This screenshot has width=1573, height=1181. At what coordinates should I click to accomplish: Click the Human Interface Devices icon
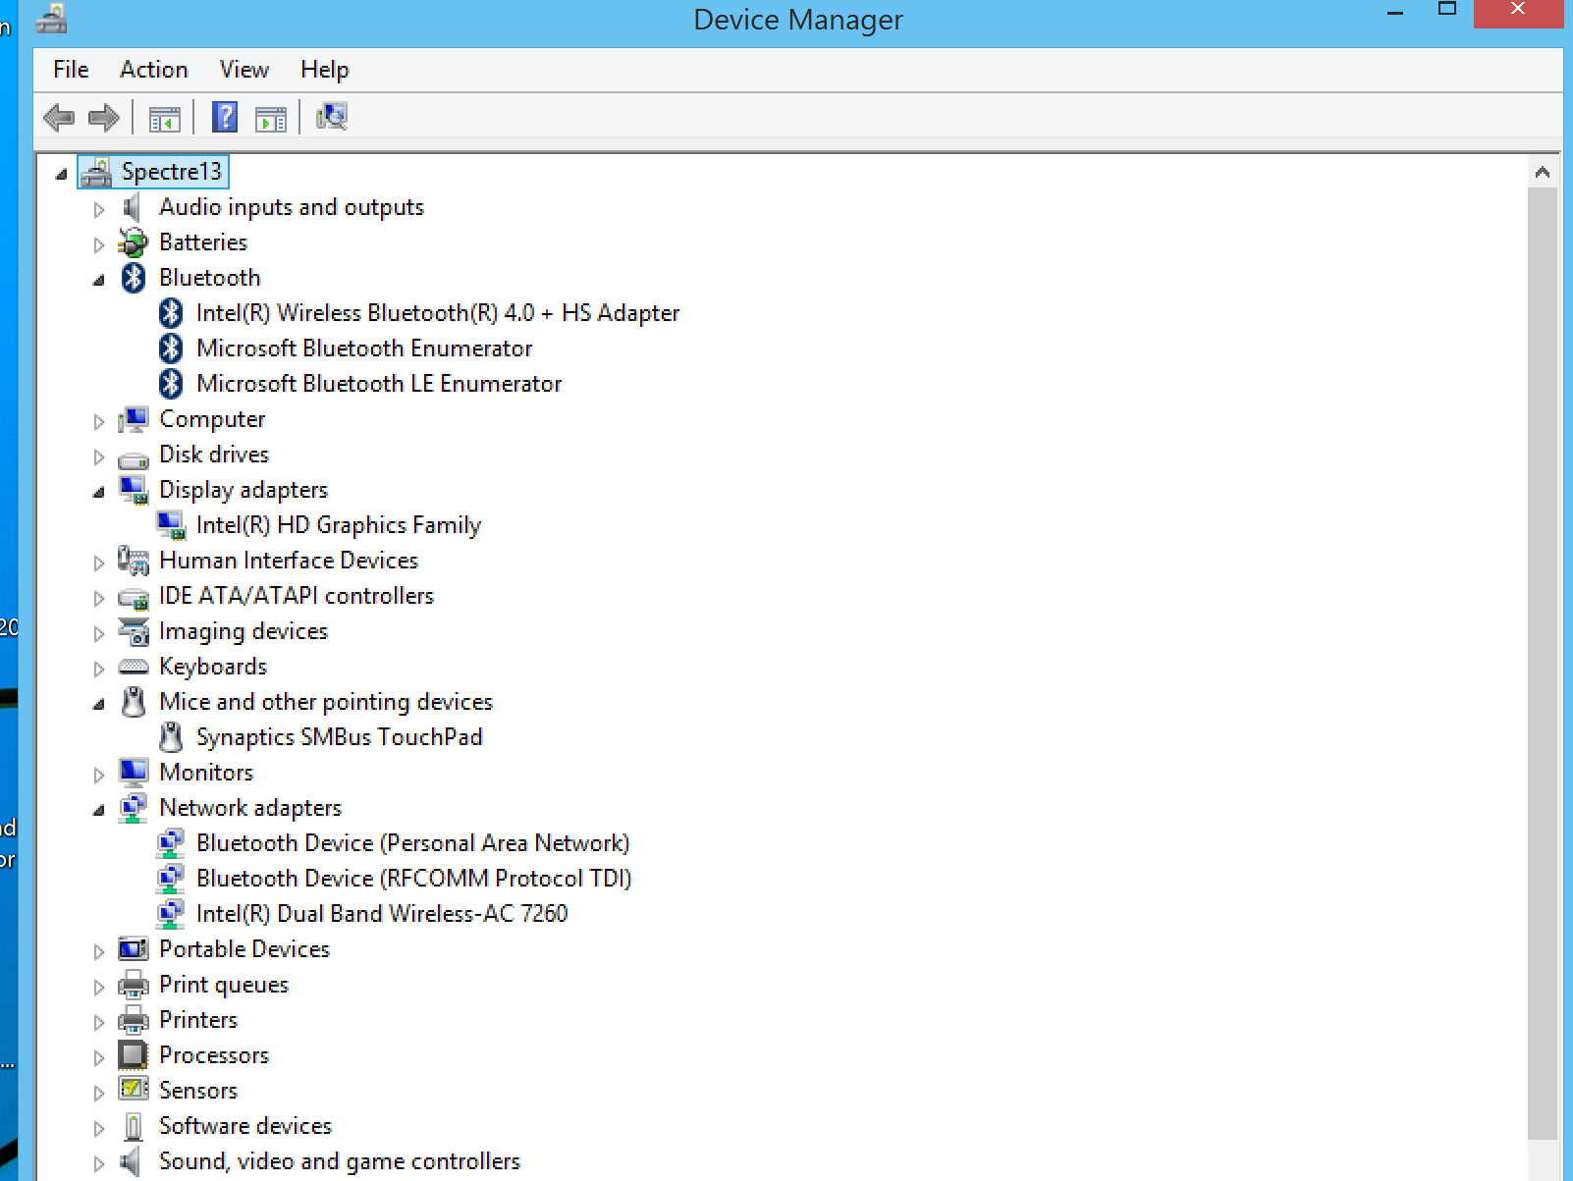[x=134, y=561]
